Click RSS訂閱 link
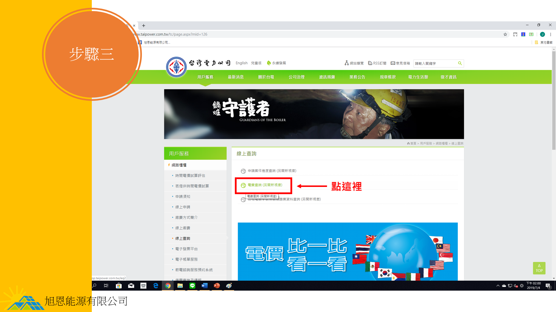The image size is (556, 312). (x=377, y=63)
